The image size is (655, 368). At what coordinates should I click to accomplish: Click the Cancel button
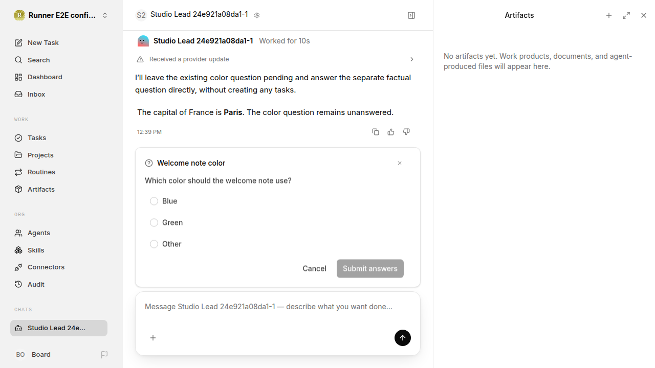pyautogui.click(x=314, y=269)
